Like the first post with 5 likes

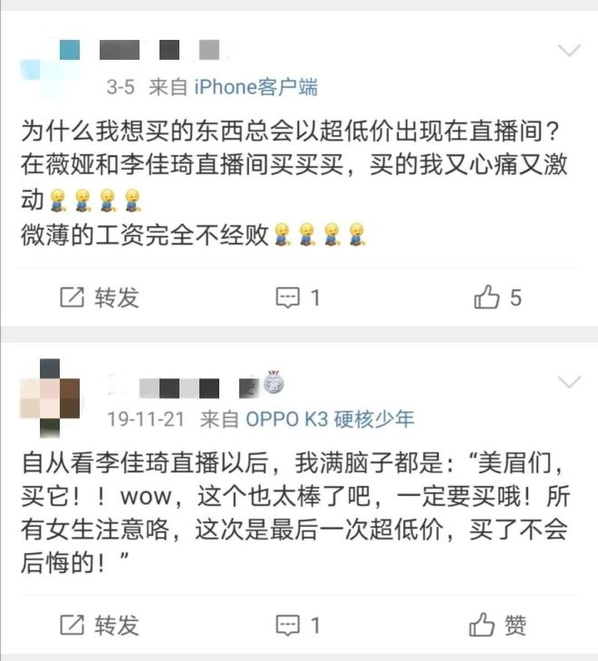point(487,296)
